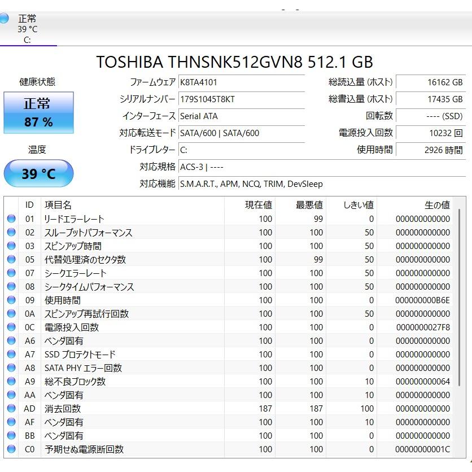Click current value 187 in 消去回数 row
The image size is (472, 472).
click(x=265, y=409)
